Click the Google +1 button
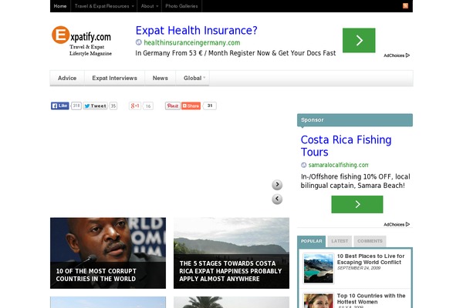Screen dimensions: 463x308 pyautogui.click(x=135, y=105)
